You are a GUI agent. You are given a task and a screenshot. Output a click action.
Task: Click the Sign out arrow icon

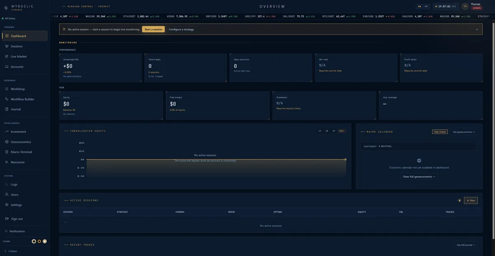tap(7, 219)
